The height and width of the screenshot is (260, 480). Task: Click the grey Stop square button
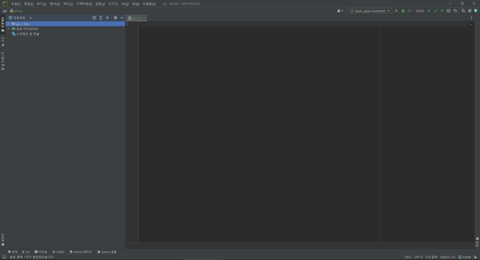409,11
